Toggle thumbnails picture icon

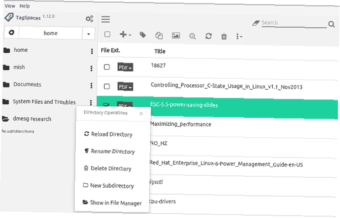pyautogui.click(x=176, y=36)
